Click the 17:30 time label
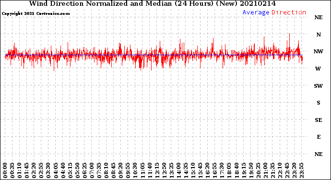The height and width of the screenshot is (180, 331). [222, 170]
